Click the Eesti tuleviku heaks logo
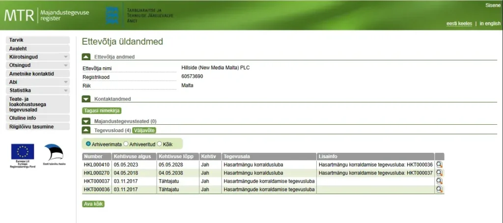 [x=53, y=153]
